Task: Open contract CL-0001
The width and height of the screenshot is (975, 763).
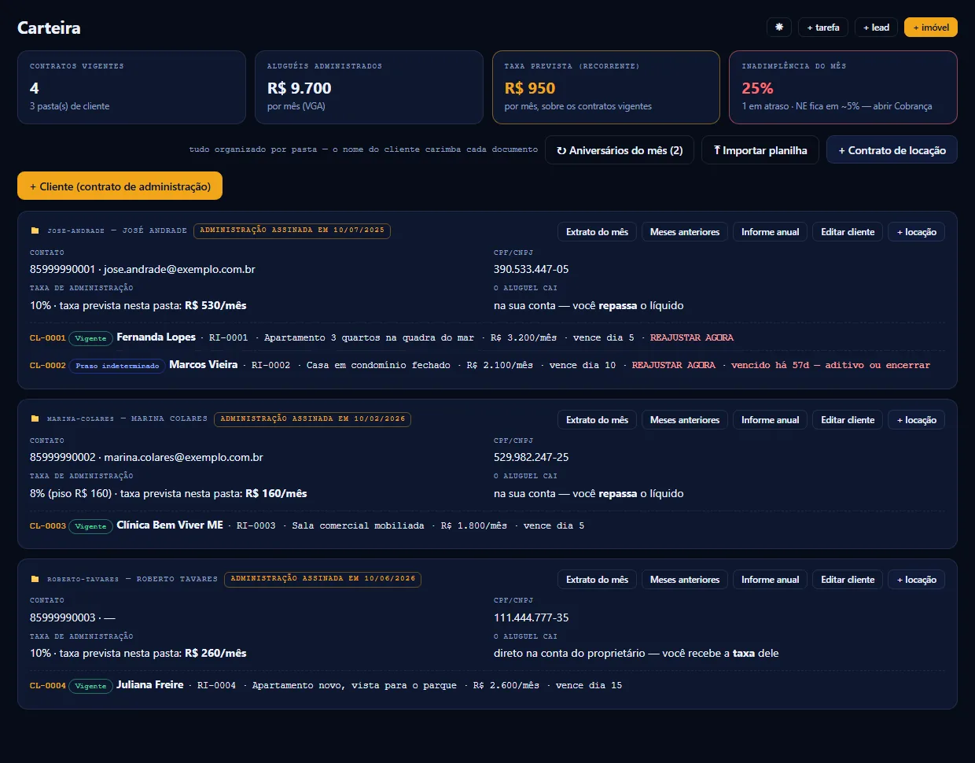Action: 48,338
